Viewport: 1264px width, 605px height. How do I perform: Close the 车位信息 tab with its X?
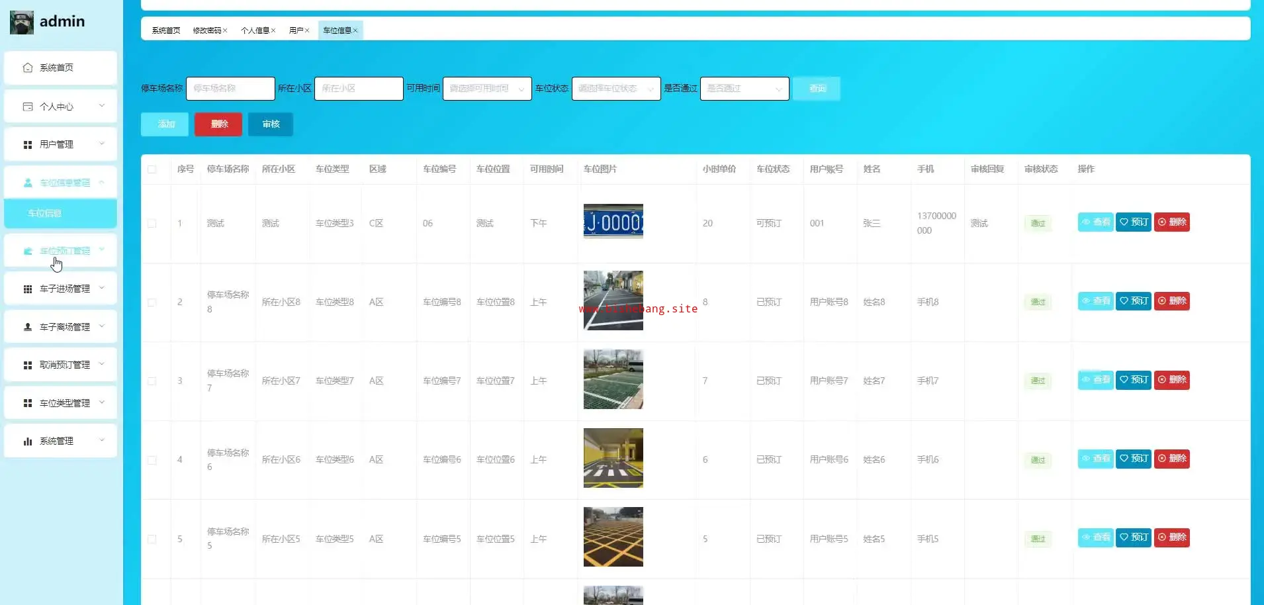[355, 30]
